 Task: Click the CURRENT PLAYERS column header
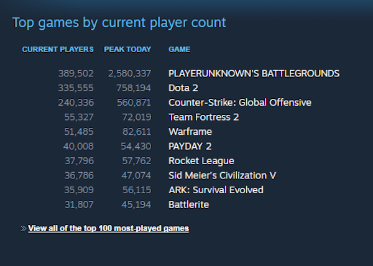pyautogui.click(x=58, y=50)
